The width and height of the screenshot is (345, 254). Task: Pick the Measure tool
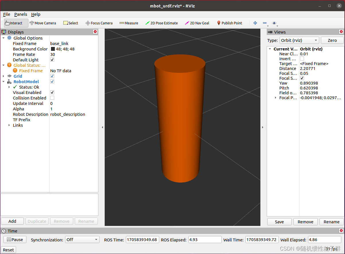129,23
